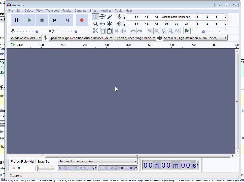Click the Play-at-Speed green button
Screen dimensions: 244x182
187,31
